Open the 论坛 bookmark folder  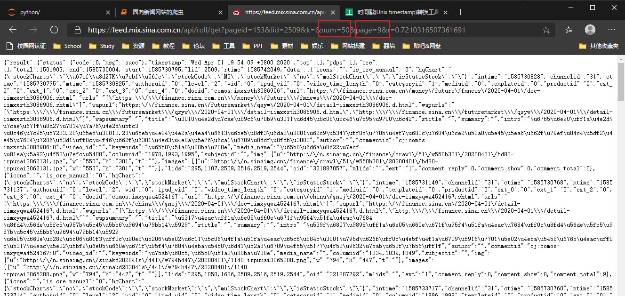(x=193, y=46)
